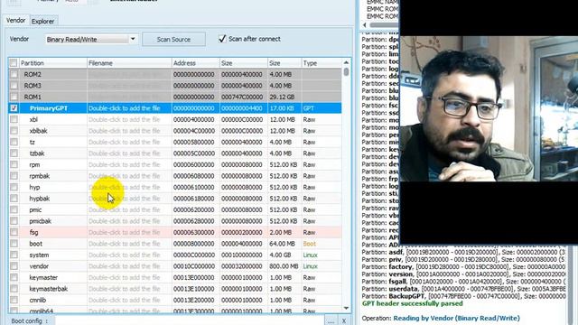
Task: Sort by the Address column header
Action: 196,63
